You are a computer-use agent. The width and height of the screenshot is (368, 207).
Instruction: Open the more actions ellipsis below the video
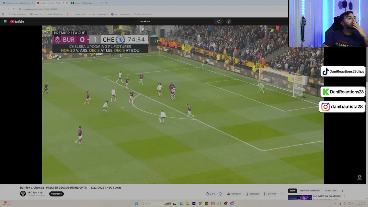click(282, 194)
